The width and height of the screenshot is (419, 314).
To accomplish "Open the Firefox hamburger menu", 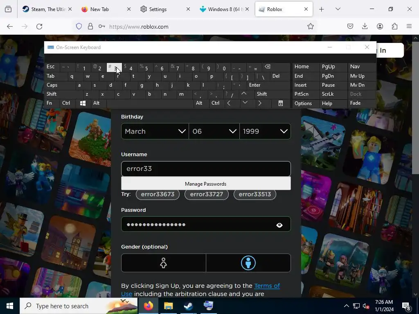I will tap(409, 27).
